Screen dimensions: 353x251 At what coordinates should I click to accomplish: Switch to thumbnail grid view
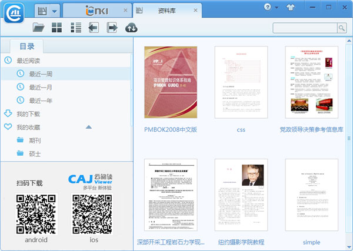pos(56,27)
